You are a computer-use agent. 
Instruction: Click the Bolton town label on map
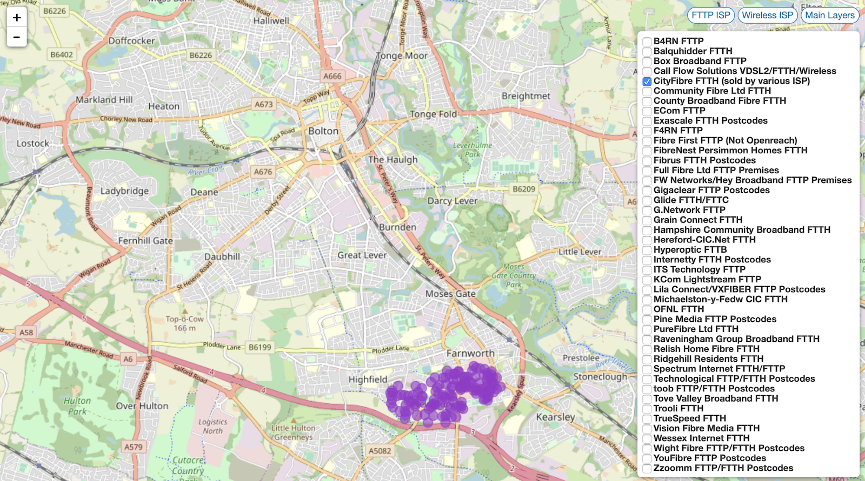click(323, 131)
